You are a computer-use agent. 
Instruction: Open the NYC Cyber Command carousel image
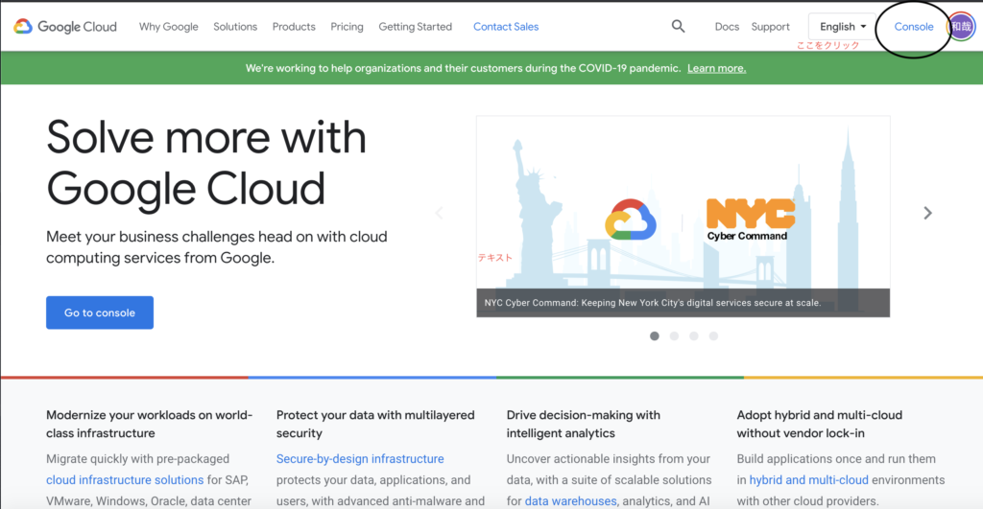(683, 216)
